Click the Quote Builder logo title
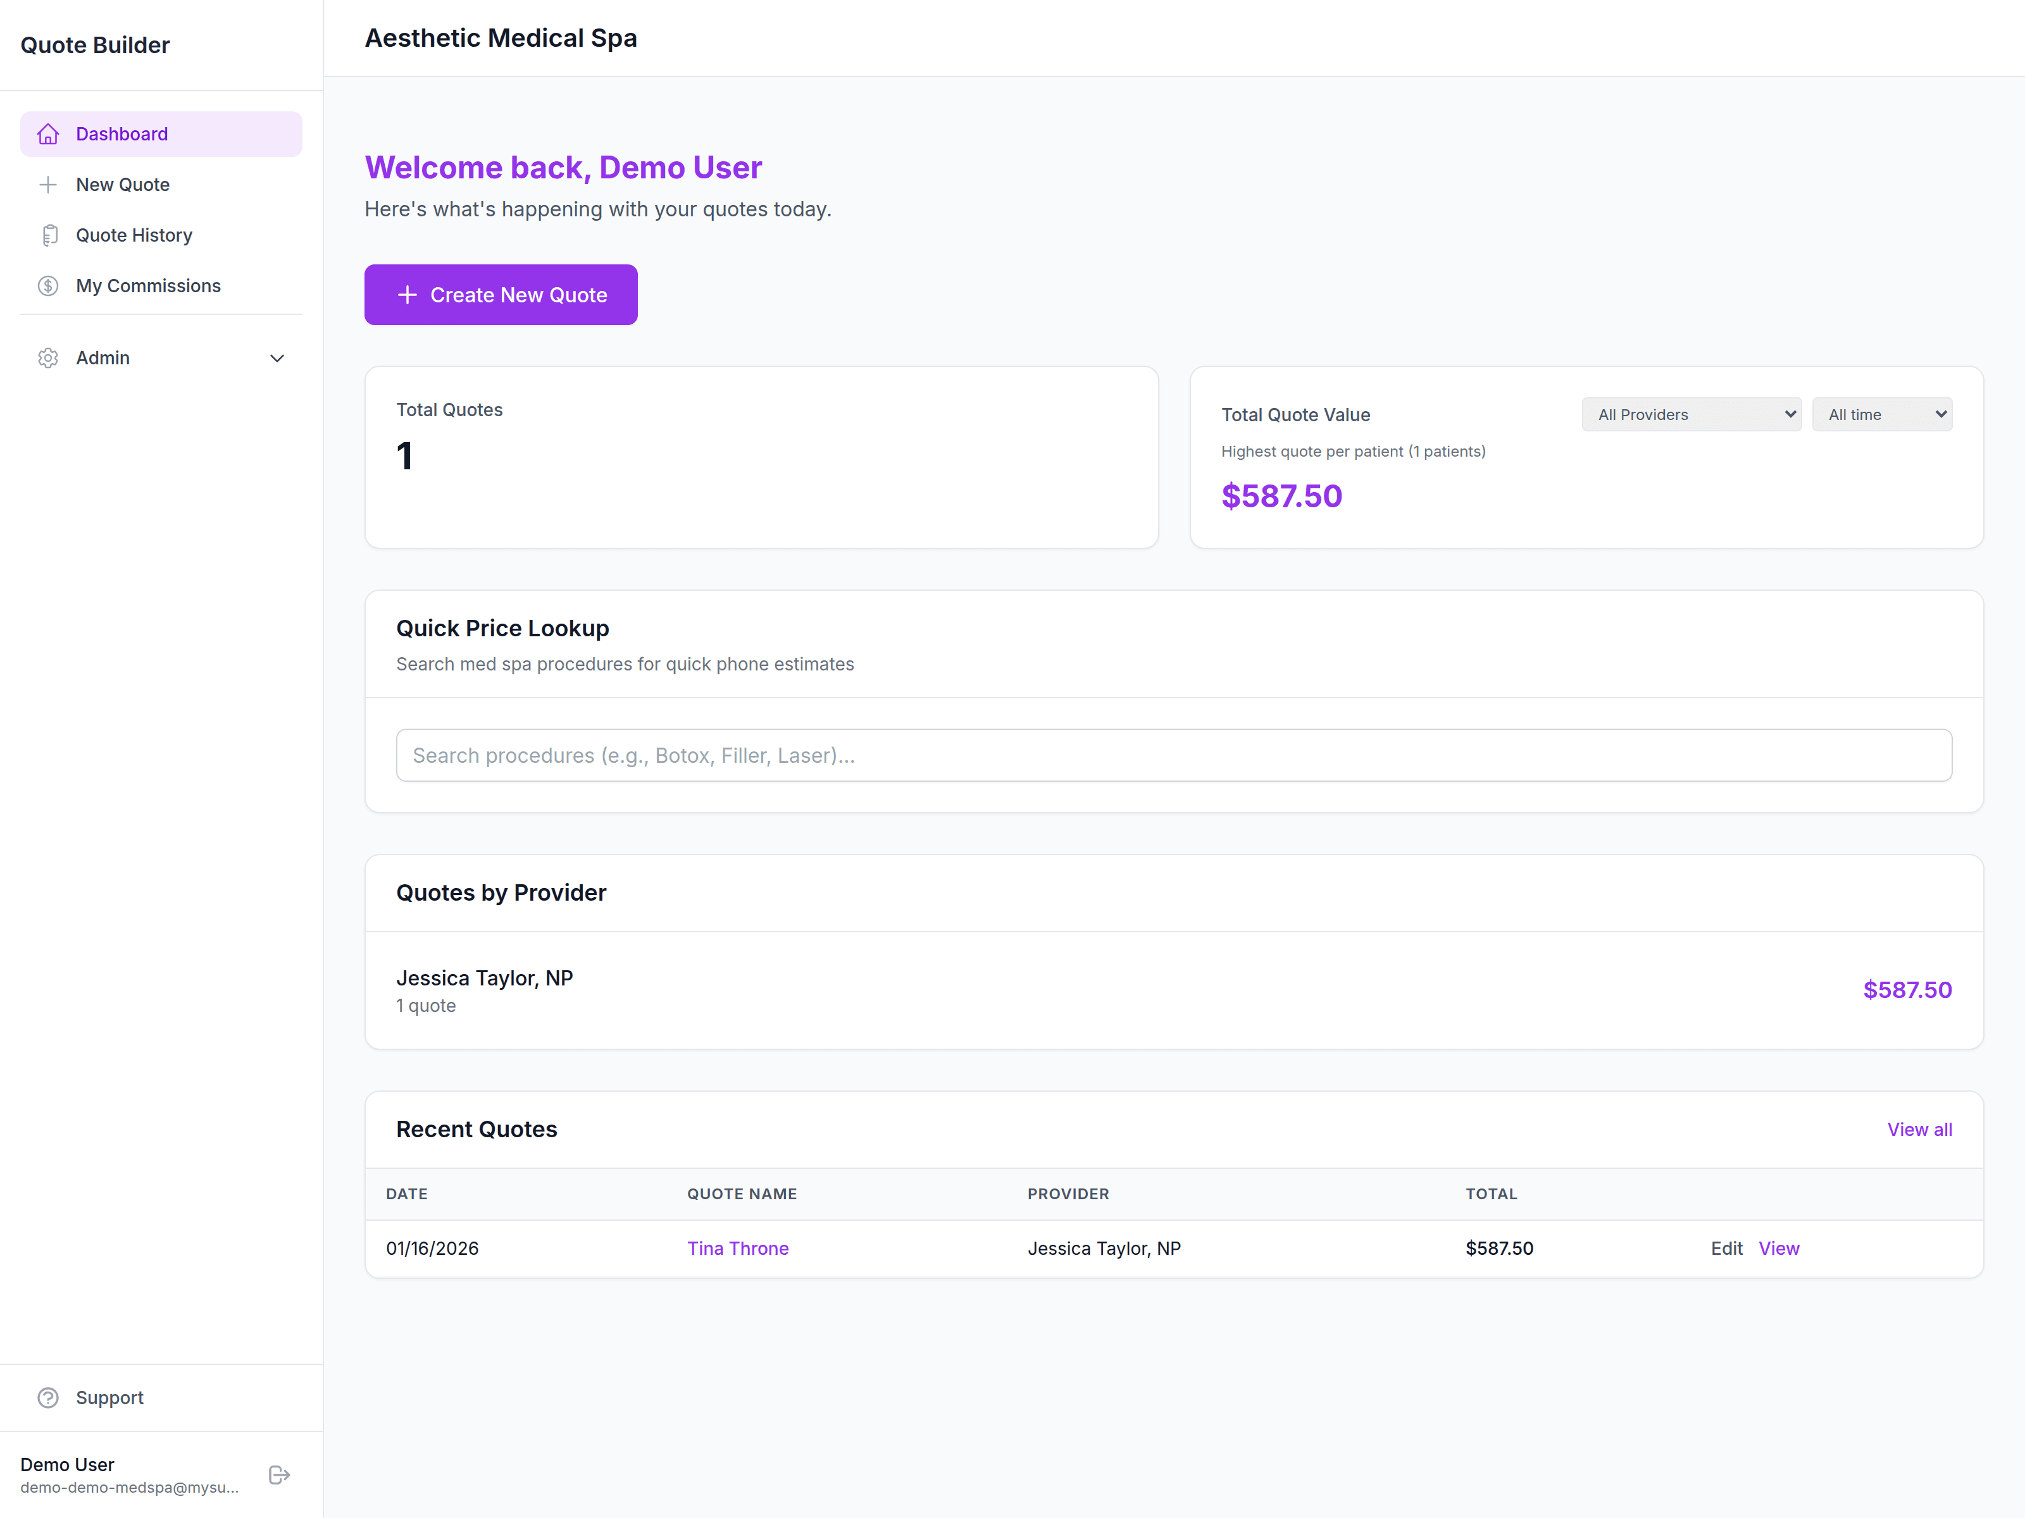Image resolution: width=2025 pixels, height=1518 pixels. tap(95, 45)
